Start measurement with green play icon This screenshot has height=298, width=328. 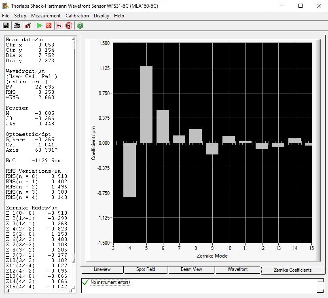[39, 25]
